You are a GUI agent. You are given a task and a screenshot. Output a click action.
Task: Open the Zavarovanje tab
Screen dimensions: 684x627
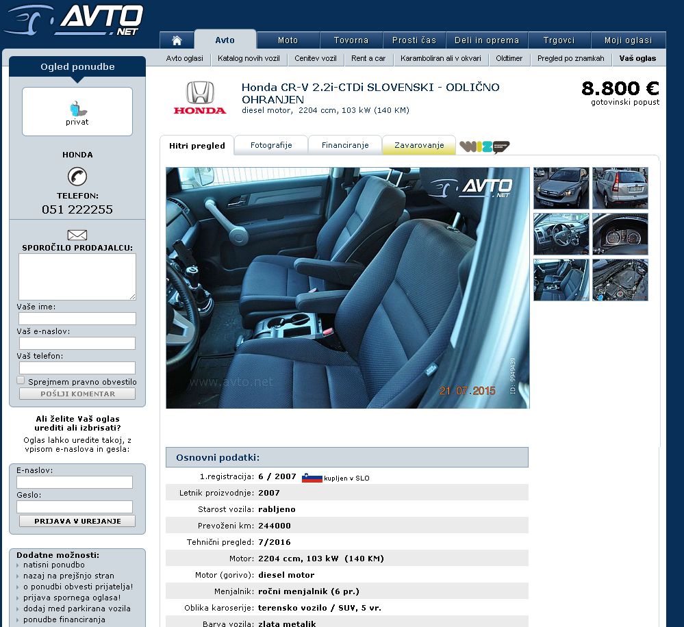419,145
